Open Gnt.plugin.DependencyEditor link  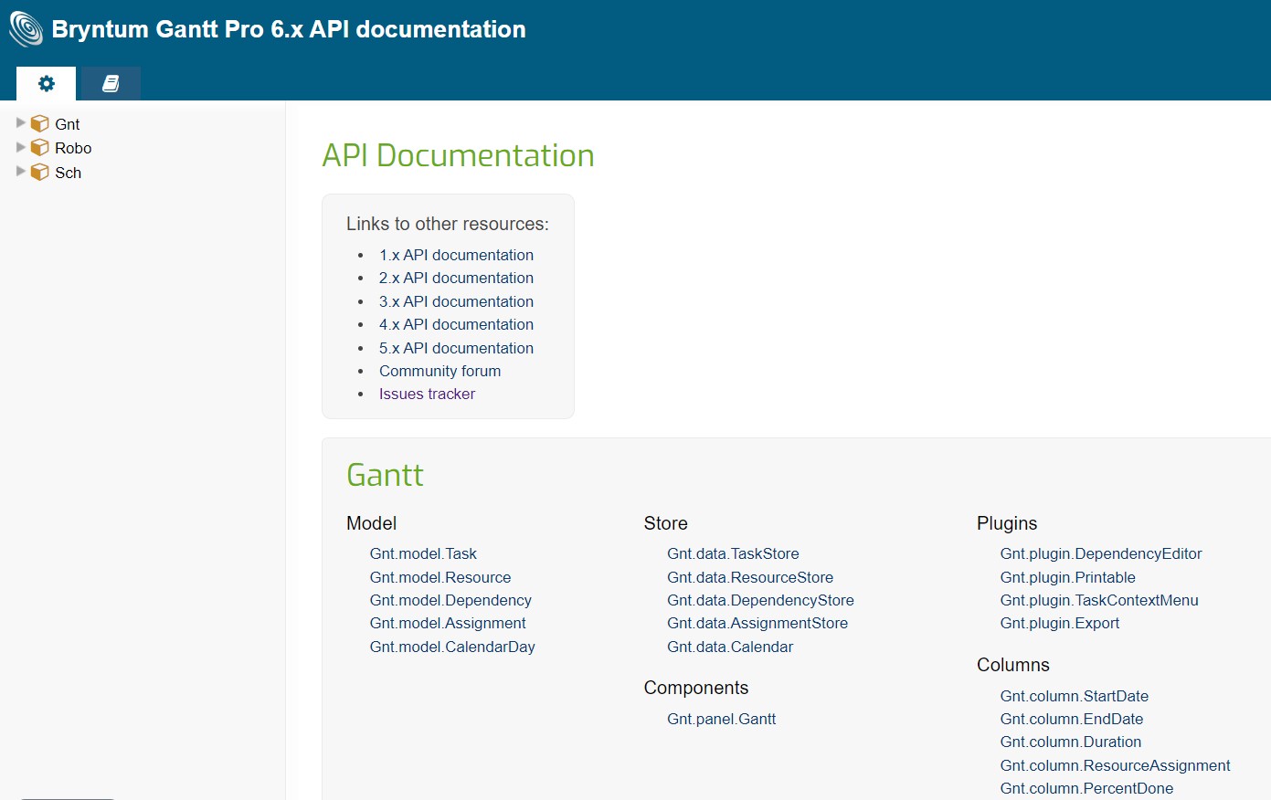coord(1101,553)
